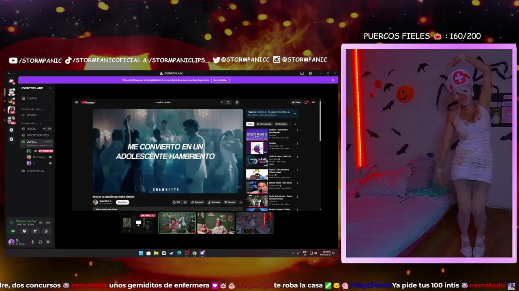
Task: Select De tus búsquedas filter chip
Action: coord(264,124)
